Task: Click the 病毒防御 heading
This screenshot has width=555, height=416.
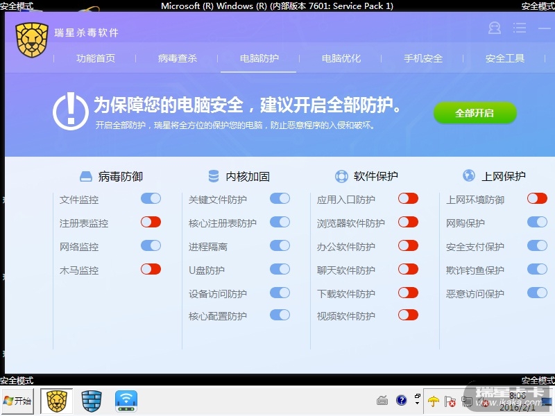Action: pyautogui.click(x=120, y=177)
